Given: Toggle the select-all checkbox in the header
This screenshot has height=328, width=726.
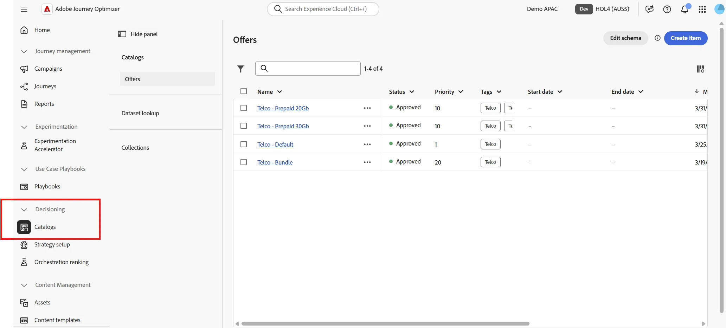Looking at the screenshot, I should click(244, 91).
